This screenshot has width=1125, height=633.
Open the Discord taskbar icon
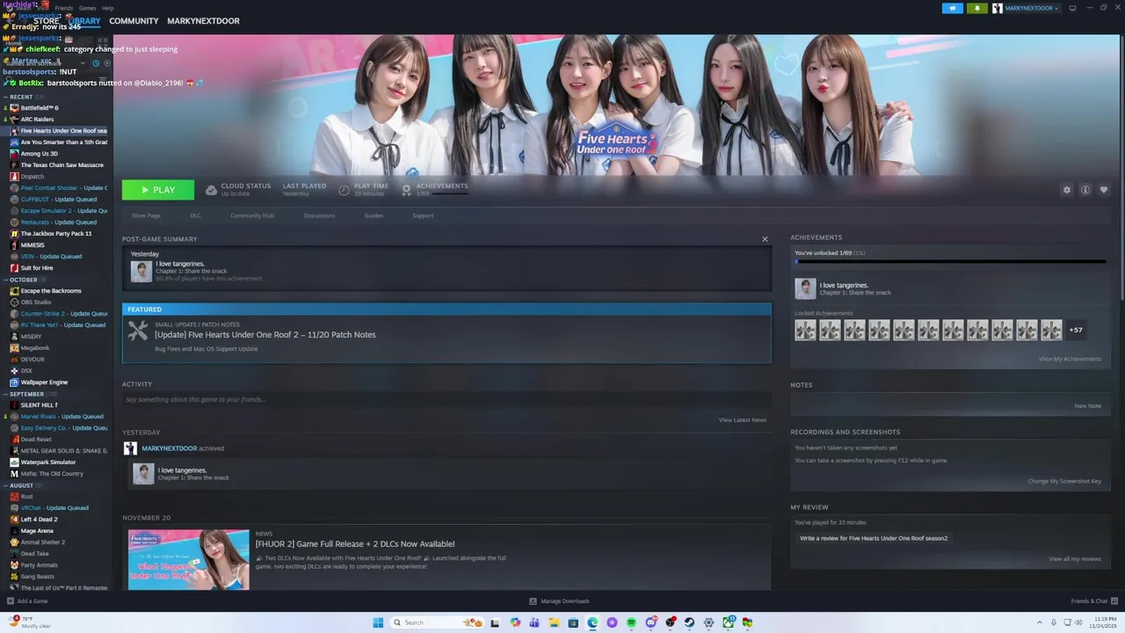(650, 622)
